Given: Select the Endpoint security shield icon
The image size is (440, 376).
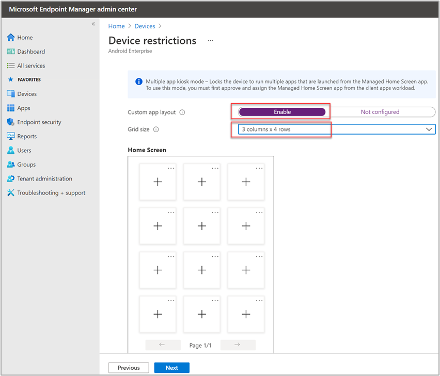Looking at the screenshot, I should (x=11, y=122).
